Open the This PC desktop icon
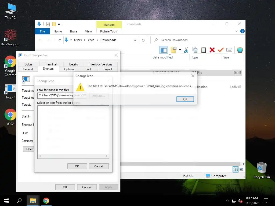Viewport: 275px width, 206px height. click(10, 11)
